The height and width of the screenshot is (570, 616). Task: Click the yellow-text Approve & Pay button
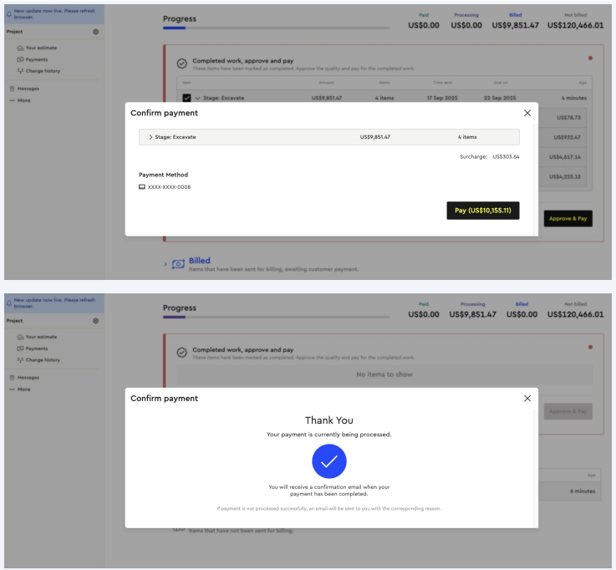(x=568, y=218)
